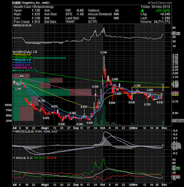Click the 3.740 peak price annotation
Screen dimensions: 184x187
(103, 53)
